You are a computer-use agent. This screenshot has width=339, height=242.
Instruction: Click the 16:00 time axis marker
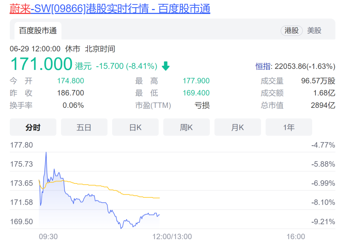(x=296, y=236)
